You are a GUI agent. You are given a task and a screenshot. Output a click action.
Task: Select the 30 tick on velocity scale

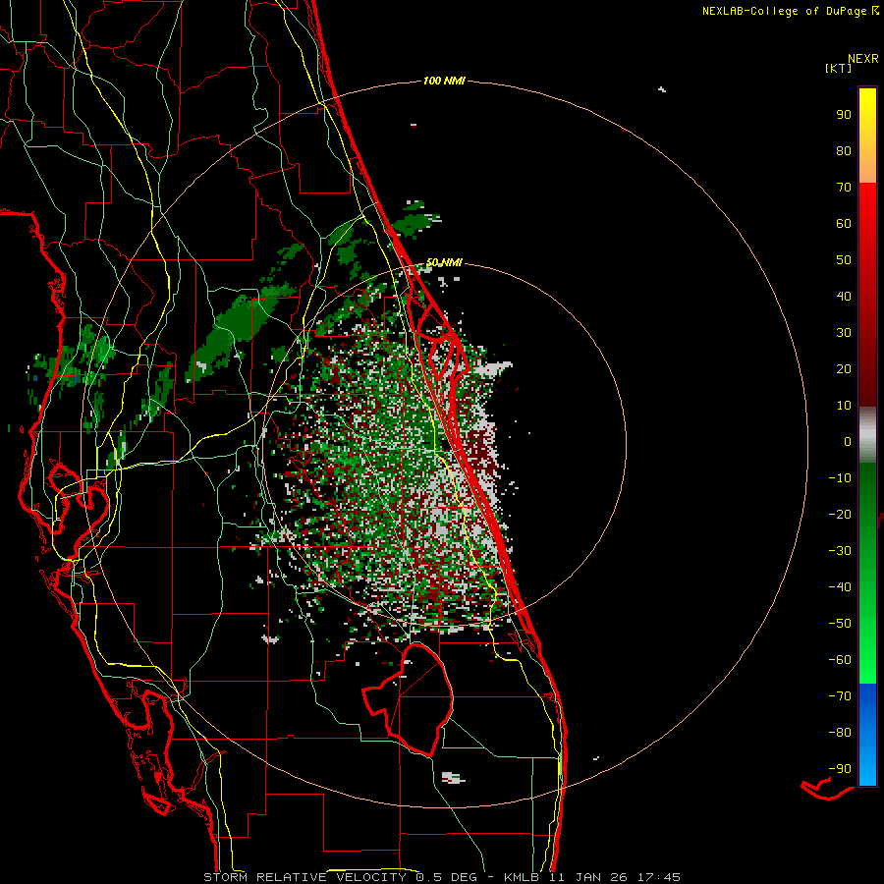pos(844,333)
